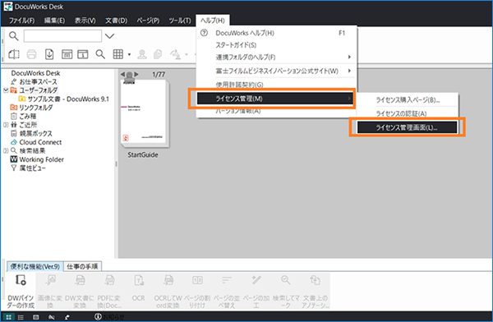
Task: Click the thumbnail grid view icon
Action: [x=118, y=54]
